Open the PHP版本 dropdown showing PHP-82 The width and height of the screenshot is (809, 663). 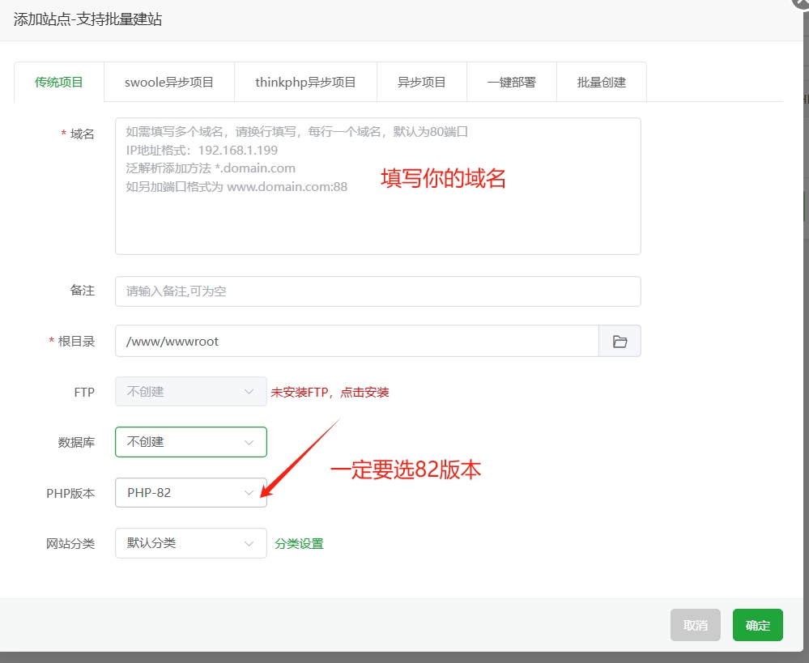[x=190, y=492]
